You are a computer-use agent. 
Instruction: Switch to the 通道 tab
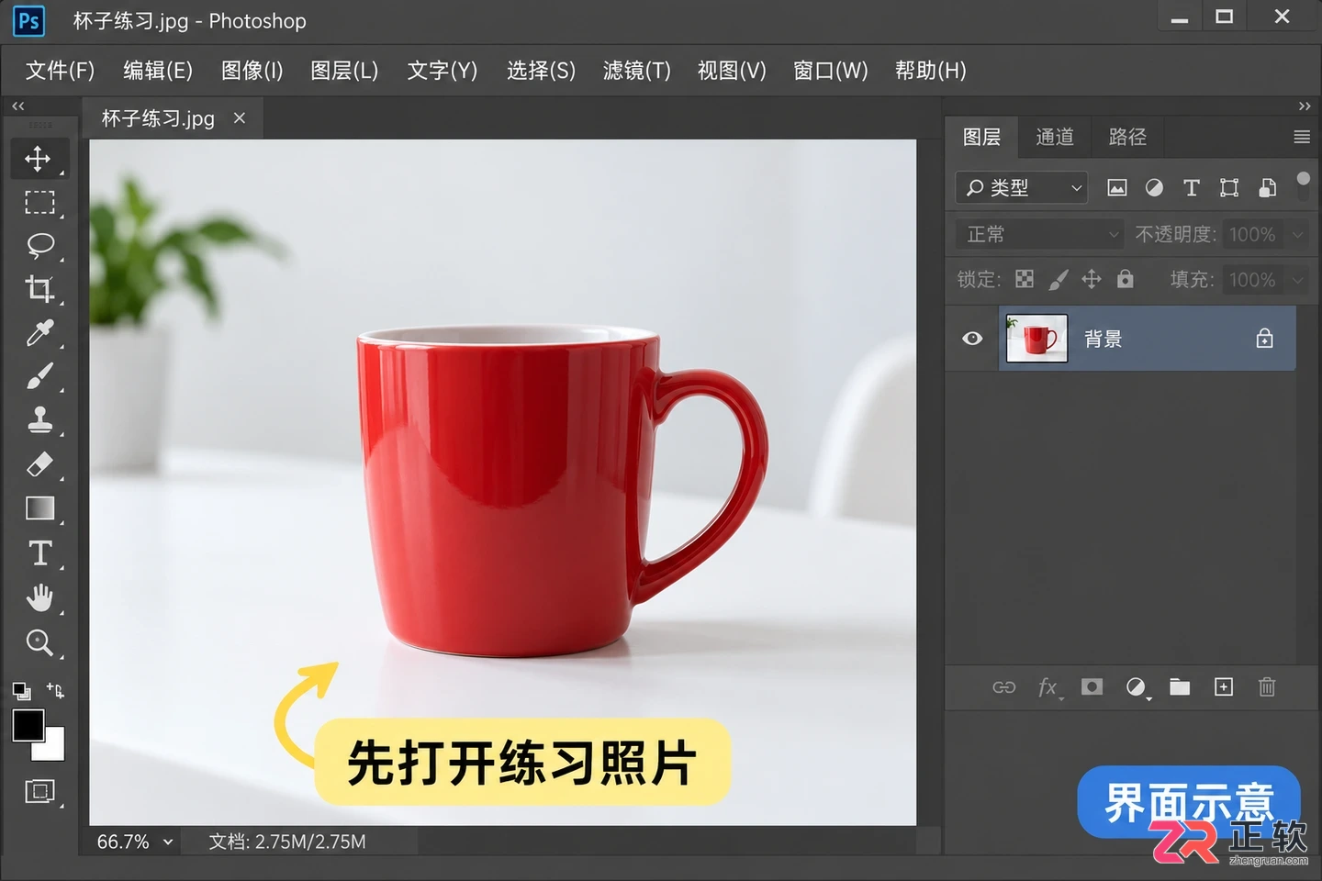coord(1055,137)
